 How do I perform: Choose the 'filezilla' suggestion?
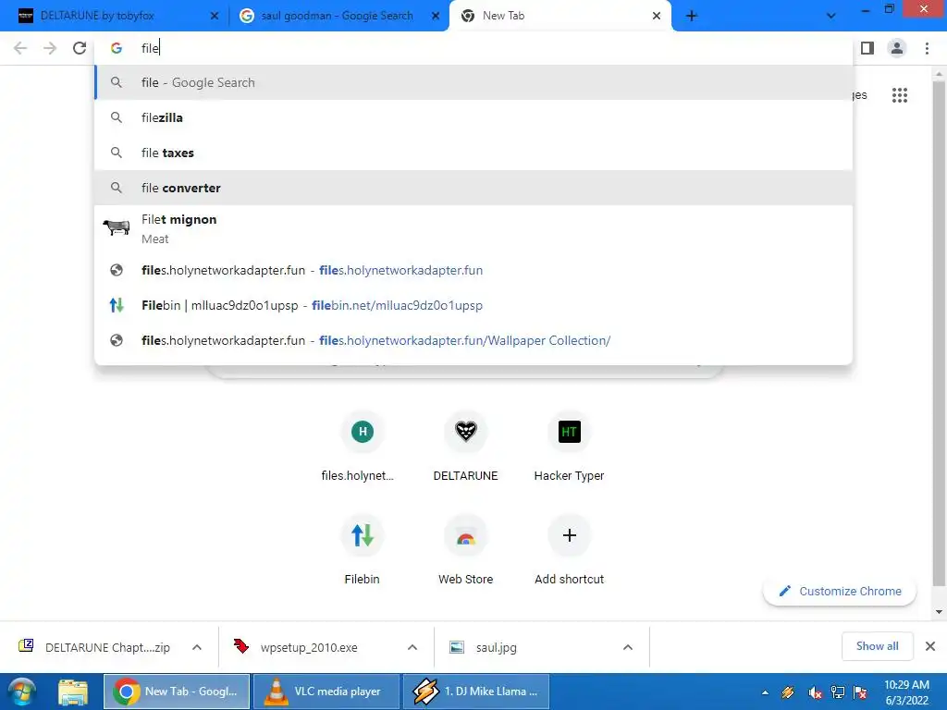point(473,117)
